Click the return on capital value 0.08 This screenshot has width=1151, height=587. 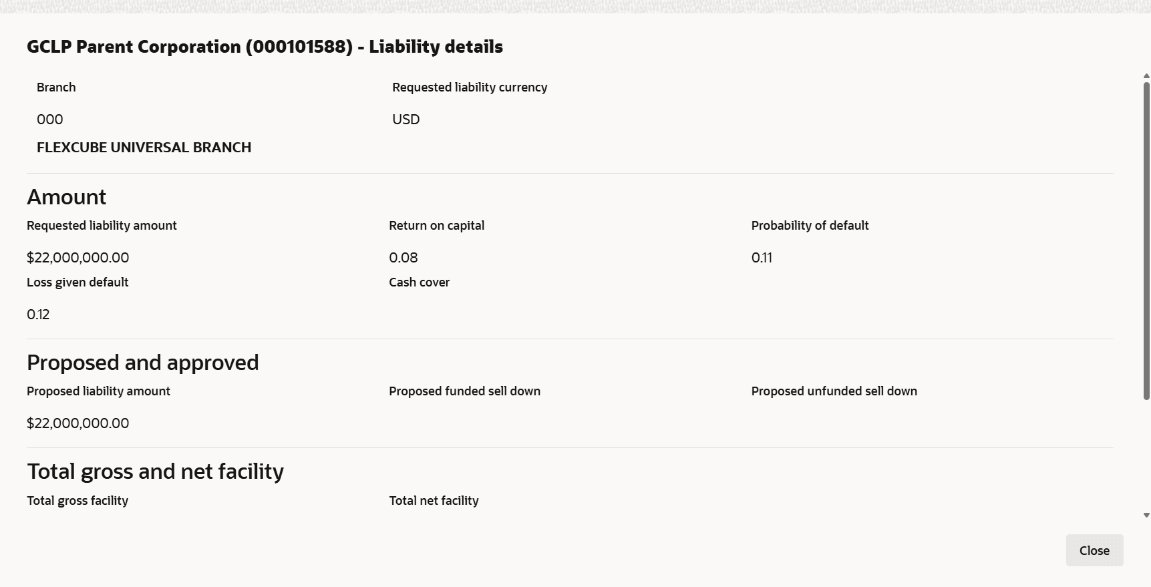403,258
